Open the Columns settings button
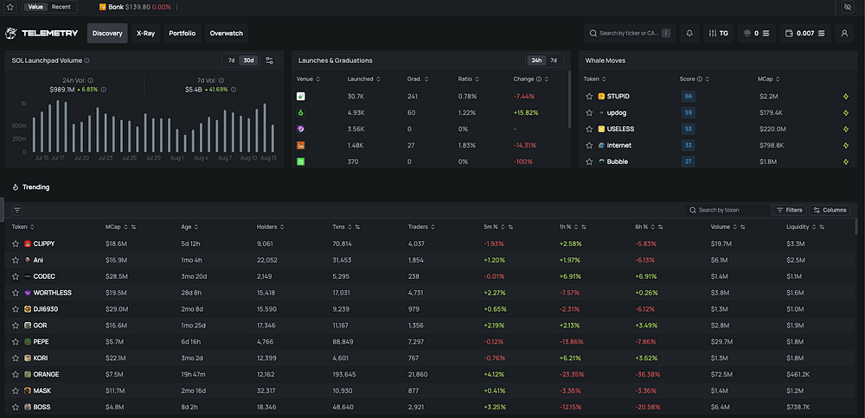This screenshot has height=418, width=865. (x=830, y=210)
